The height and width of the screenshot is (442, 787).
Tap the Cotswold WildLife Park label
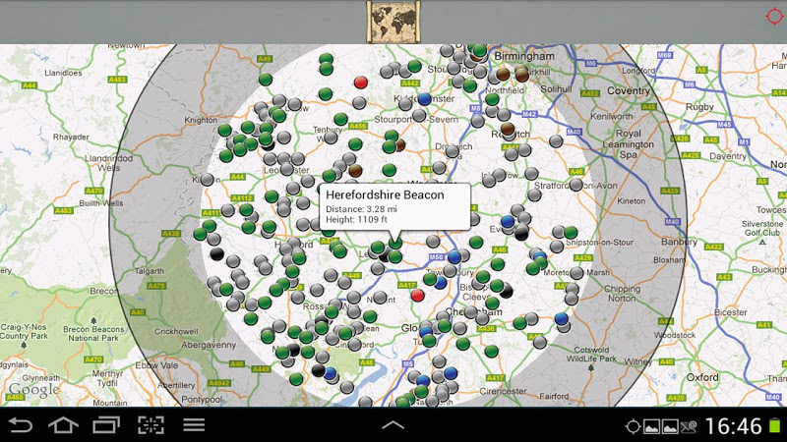(x=592, y=355)
